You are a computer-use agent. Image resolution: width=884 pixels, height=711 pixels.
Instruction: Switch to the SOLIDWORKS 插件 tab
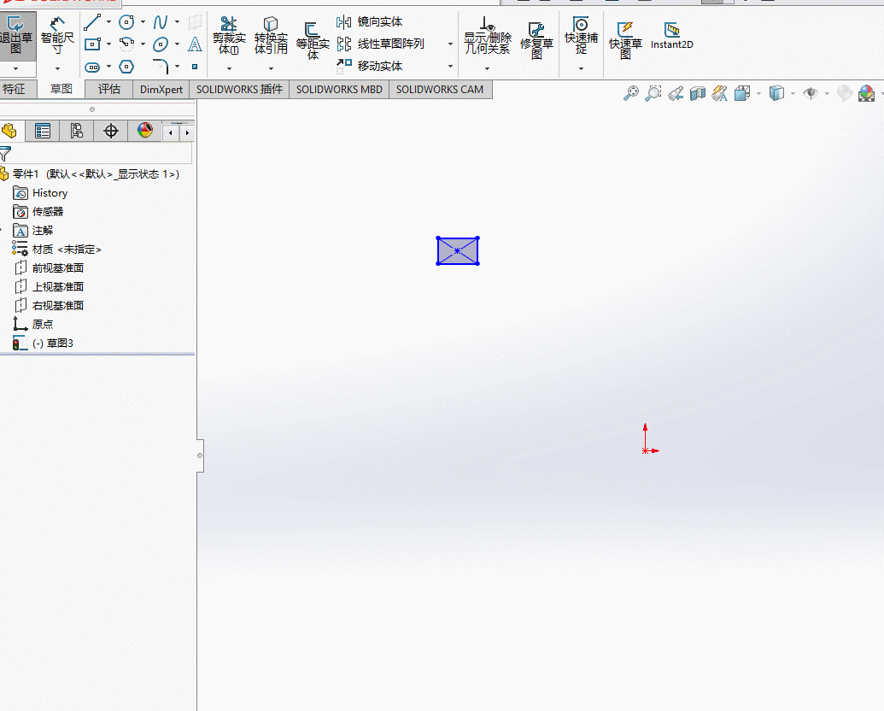(240, 89)
